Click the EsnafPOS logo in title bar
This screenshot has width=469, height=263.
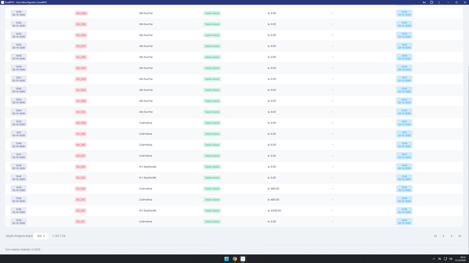2,2
